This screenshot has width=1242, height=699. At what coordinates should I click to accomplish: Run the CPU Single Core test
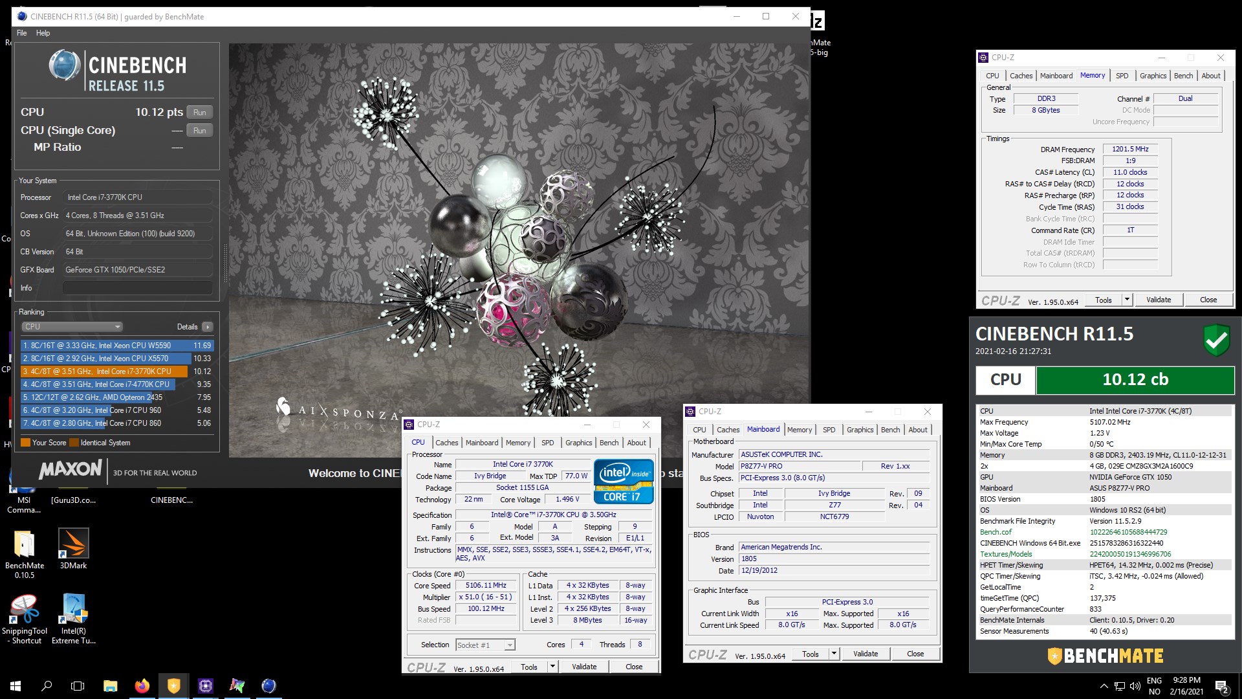[200, 130]
